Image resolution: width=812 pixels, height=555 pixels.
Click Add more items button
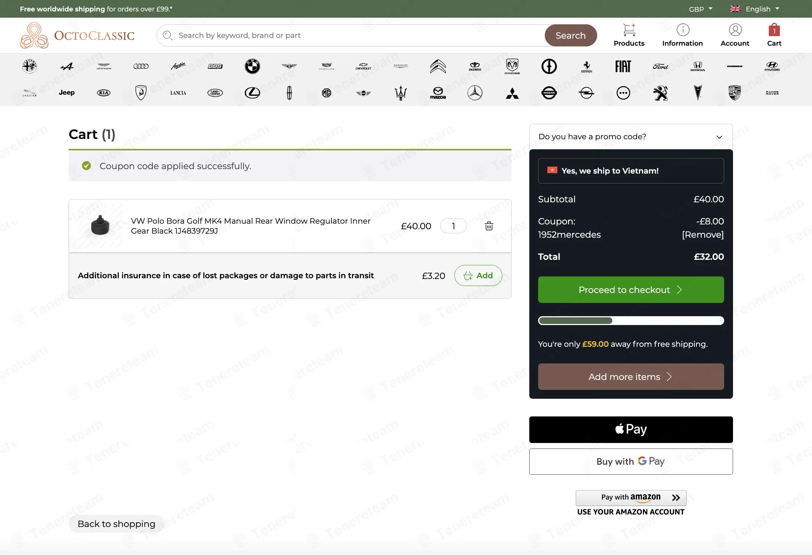click(x=631, y=377)
